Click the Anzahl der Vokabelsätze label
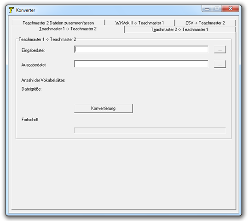This screenshot has width=249, height=221. (43, 80)
